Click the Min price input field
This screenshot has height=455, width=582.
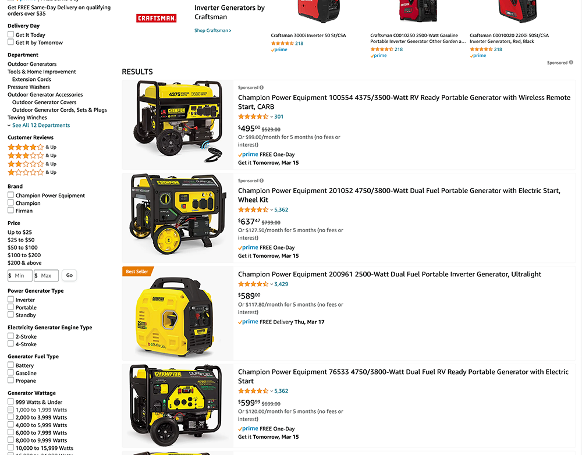point(20,275)
